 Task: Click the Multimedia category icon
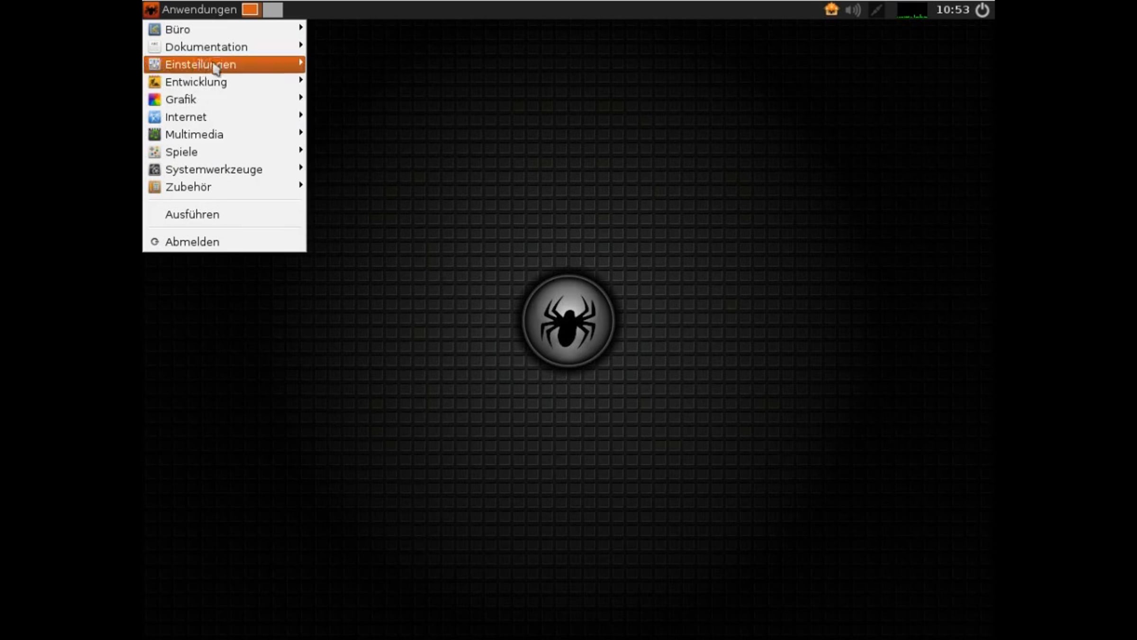[x=154, y=135]
